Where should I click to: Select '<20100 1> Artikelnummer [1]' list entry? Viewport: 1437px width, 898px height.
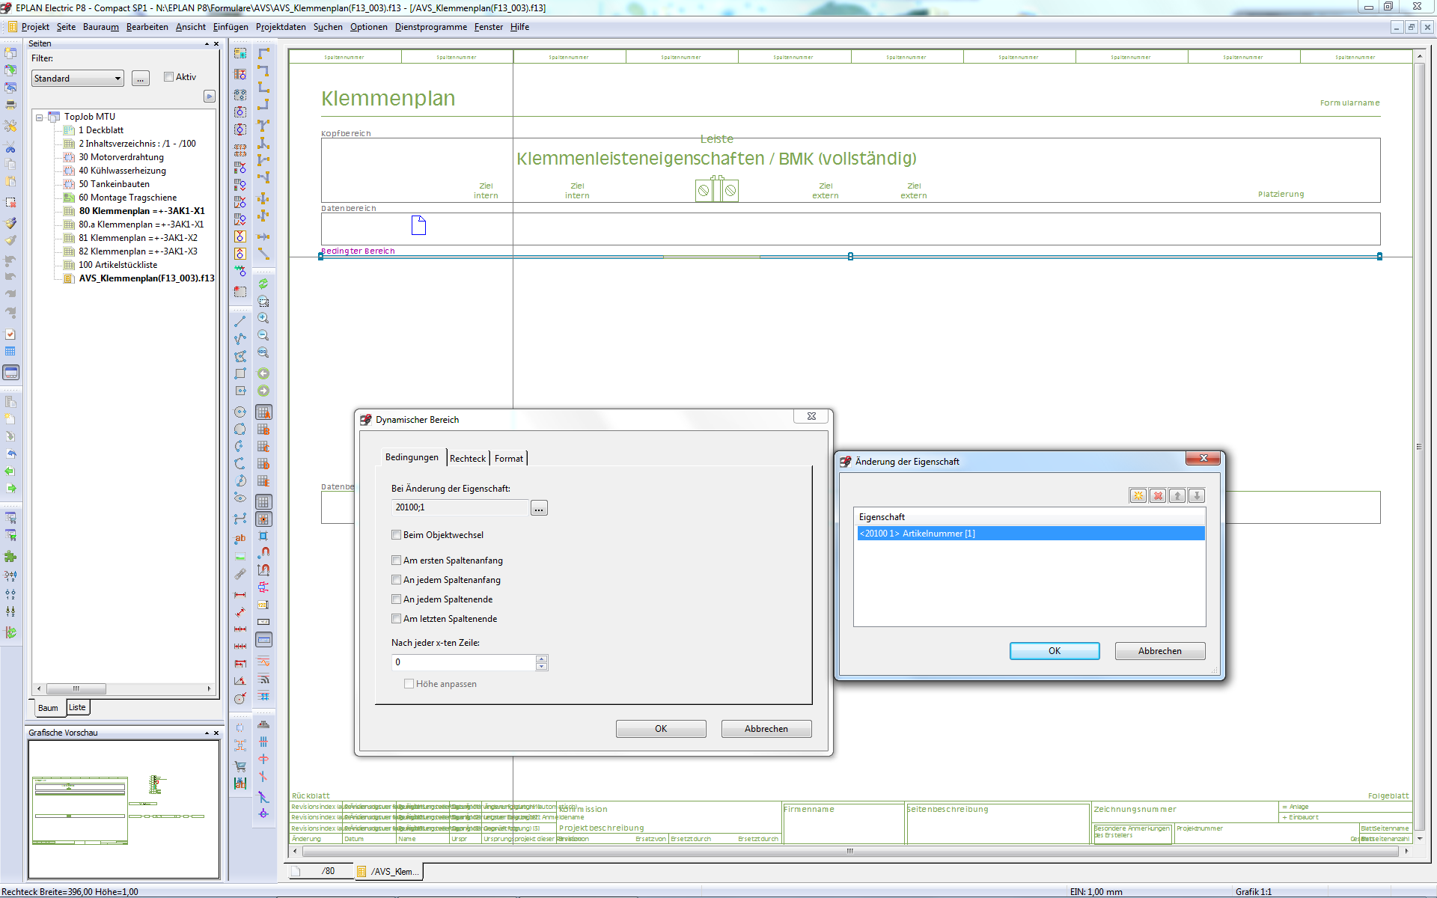tap(1030, 534)
